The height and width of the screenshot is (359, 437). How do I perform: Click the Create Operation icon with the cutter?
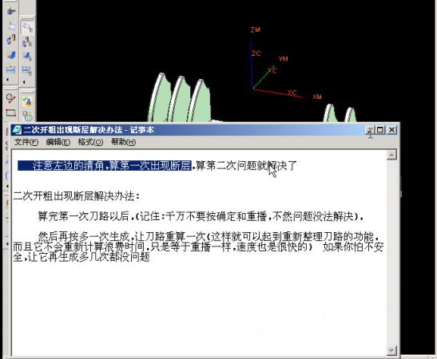tap(10, 11)
